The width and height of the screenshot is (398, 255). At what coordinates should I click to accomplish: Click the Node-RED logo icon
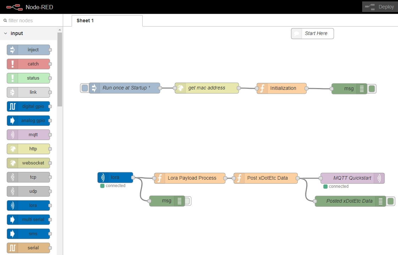tap(15, 7)
